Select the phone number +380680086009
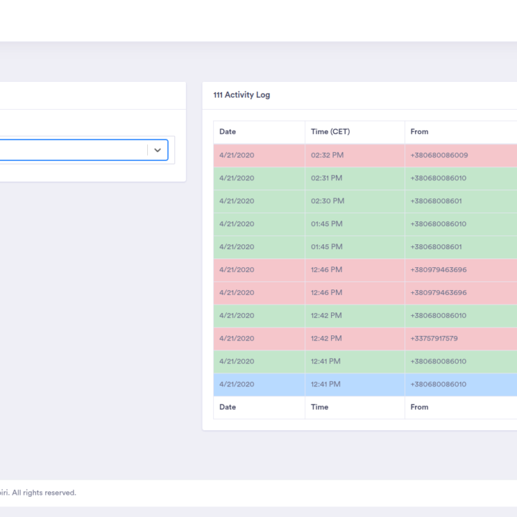The image size is (517, 517). [x=439, y=155]
